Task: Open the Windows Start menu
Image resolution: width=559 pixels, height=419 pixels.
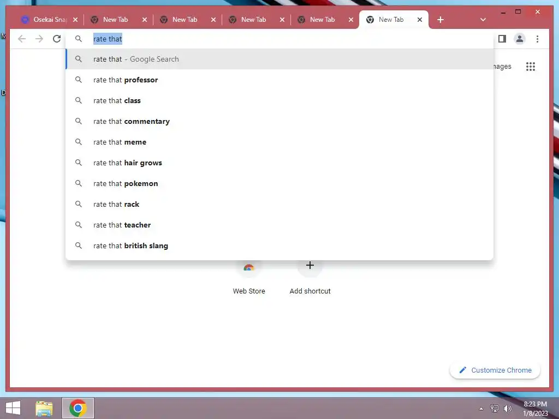Action: (x=13, y=408)
